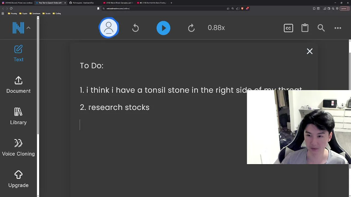Toggle closed captions CC button
Viewport: 351px width, 197px height.
pyautogui.click(x=288, y=28)
